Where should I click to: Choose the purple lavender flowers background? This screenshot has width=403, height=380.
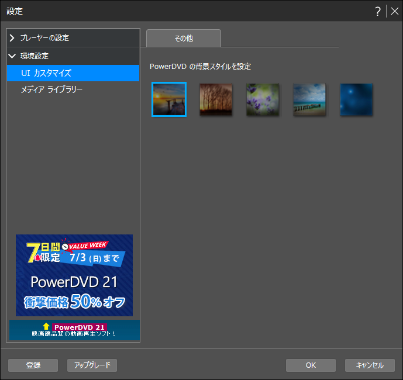pos(263,99)
